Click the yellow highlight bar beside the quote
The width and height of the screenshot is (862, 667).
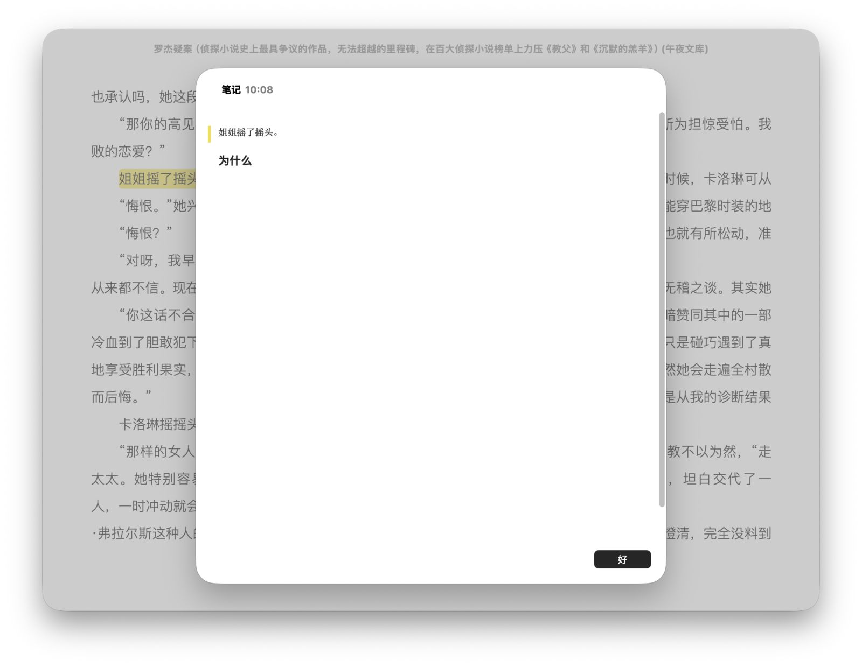coord(210,134)
